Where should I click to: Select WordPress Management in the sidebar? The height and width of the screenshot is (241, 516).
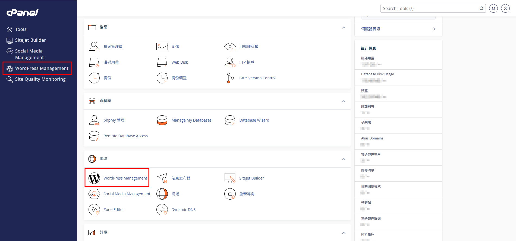[x=42, y=68]
